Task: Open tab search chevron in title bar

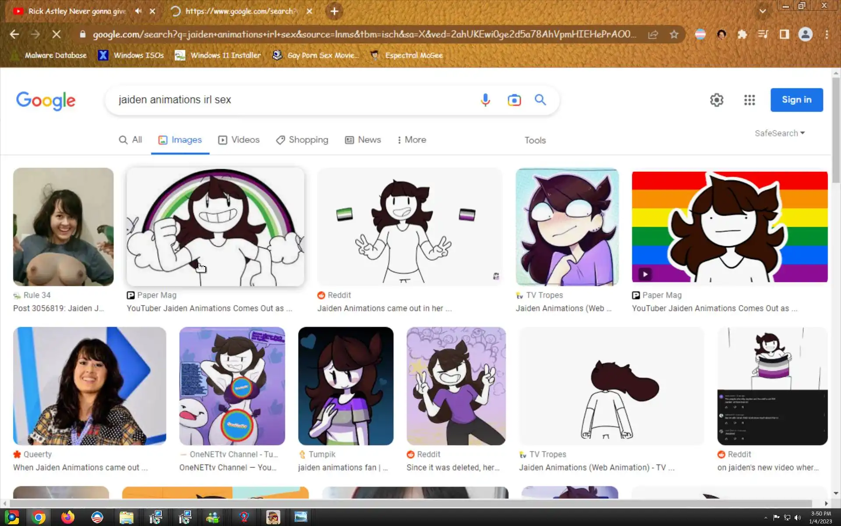Action: coord(763,11)
